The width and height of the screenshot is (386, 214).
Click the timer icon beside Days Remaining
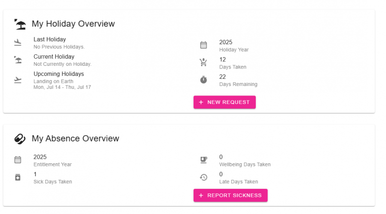pyautogui.click(x=204, y=80)
